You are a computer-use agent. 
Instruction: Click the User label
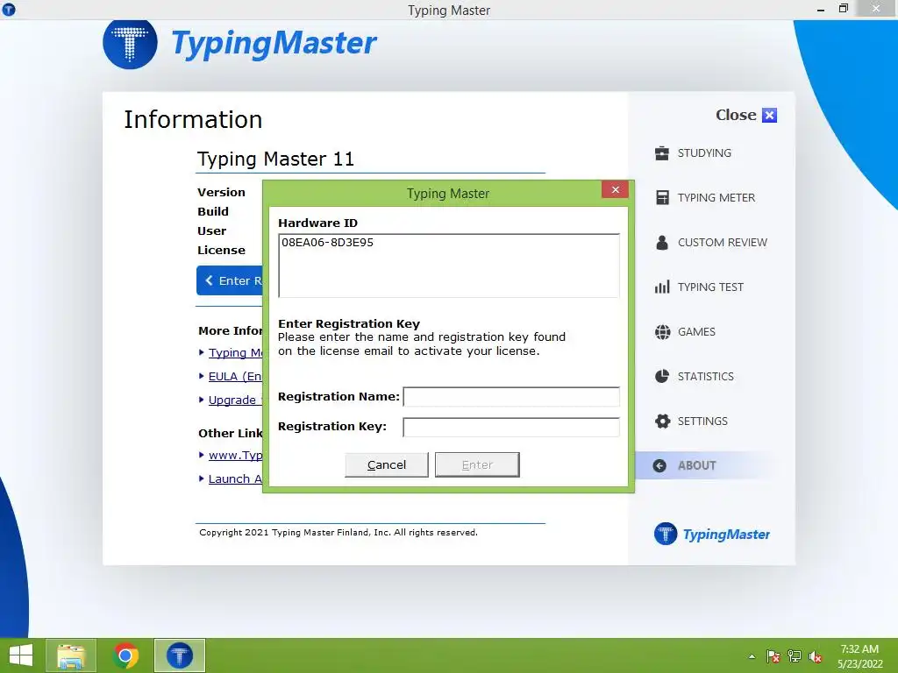point(212,231)
